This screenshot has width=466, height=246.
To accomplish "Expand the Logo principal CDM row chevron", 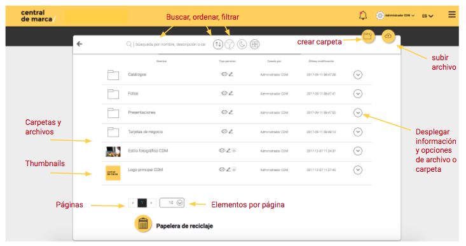I will 358,170.
